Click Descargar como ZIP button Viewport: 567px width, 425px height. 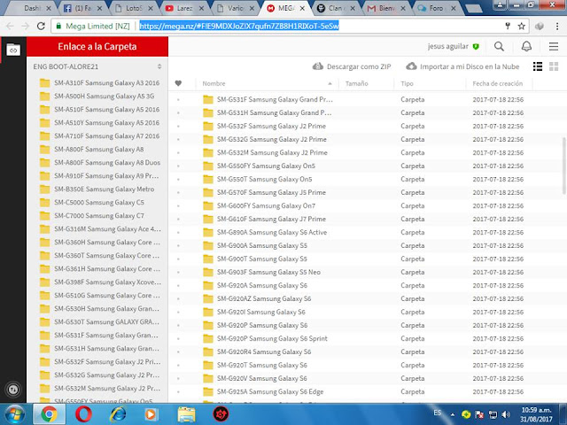tap(352, 66)
